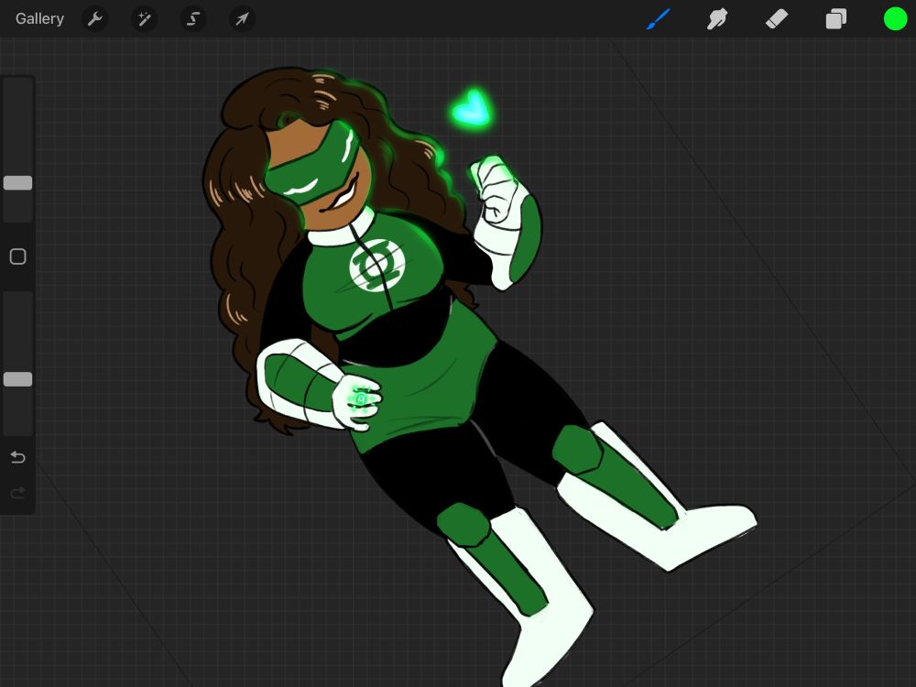The image size is (916, 687).
Task: Return to the Gallery
Action: [39, 18]
